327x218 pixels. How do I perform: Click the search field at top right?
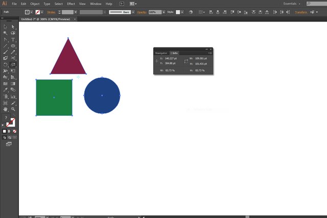click(317, 4)
